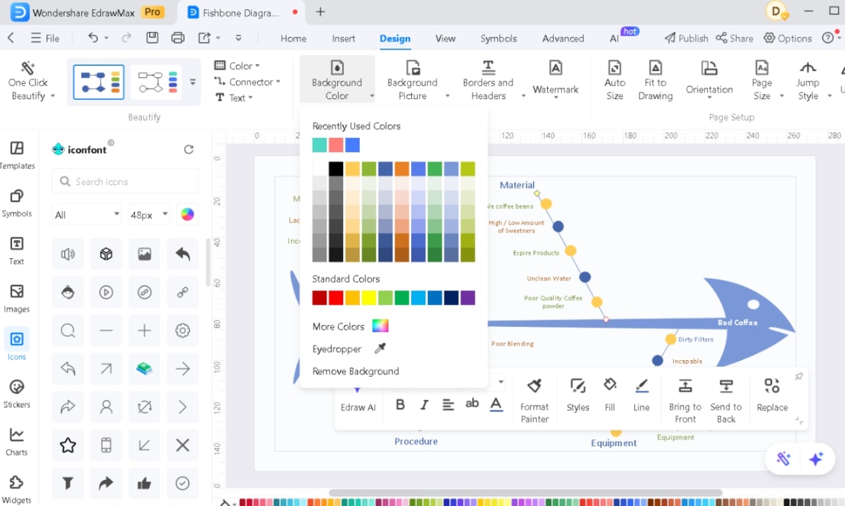Select the second outlined beautify theme

(157, 83)
